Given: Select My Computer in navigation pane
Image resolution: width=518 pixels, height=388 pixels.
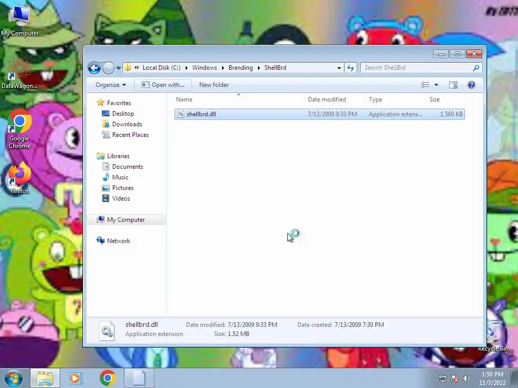Looking at the screenshot, I should (x=126, y=220).
